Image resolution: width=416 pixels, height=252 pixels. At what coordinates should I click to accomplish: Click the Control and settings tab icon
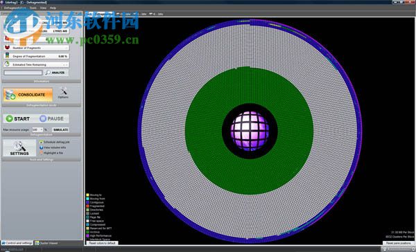3,243
